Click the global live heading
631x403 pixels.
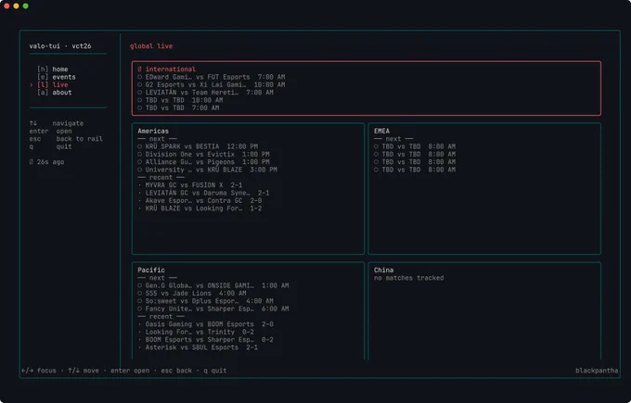151,45
